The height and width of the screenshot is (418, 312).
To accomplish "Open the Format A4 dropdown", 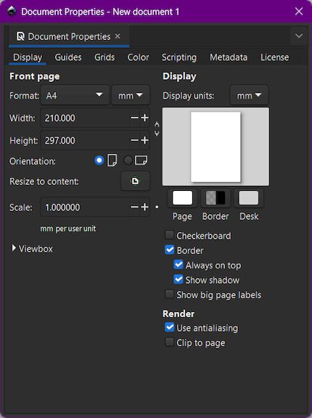I will (x=75, y=95).
